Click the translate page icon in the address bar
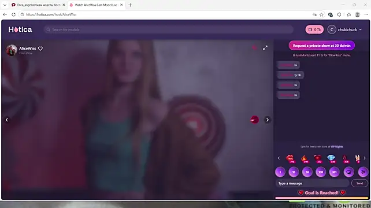The height and width of the screenshot is (208, 371). [x=314, y=14]
